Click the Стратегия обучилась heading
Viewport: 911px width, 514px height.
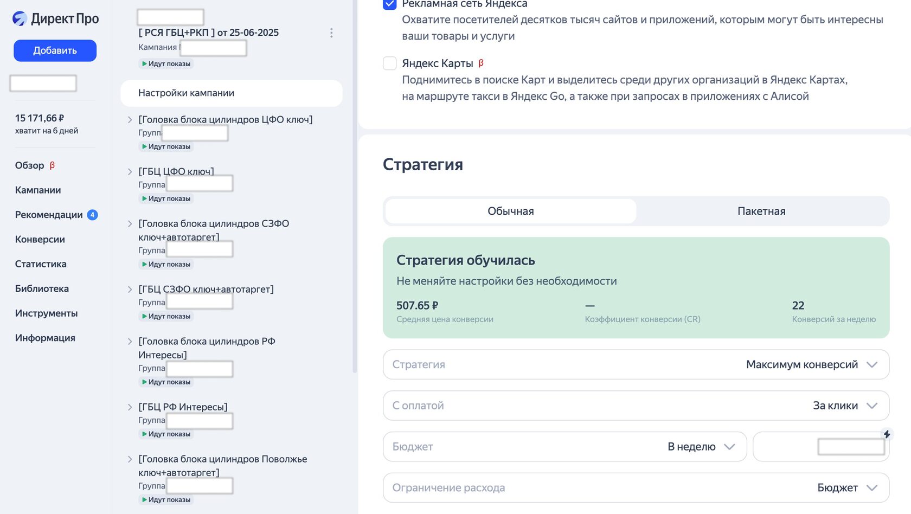(x=465, y=260)
